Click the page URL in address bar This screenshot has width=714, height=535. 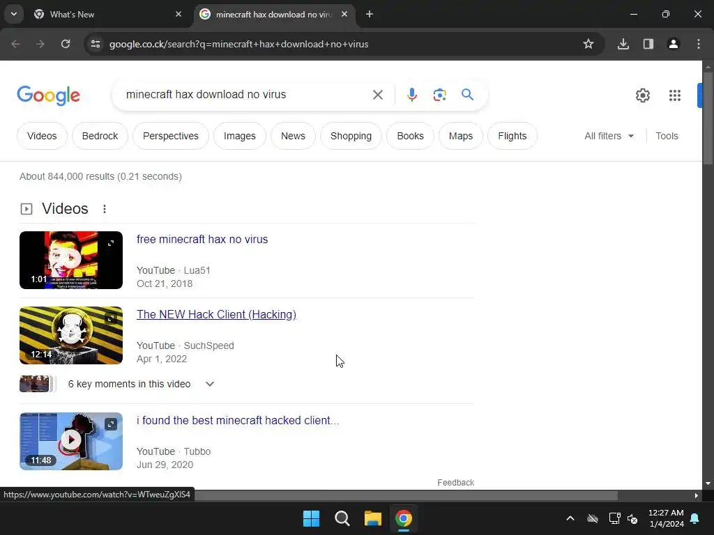click(x=238, y=44)
